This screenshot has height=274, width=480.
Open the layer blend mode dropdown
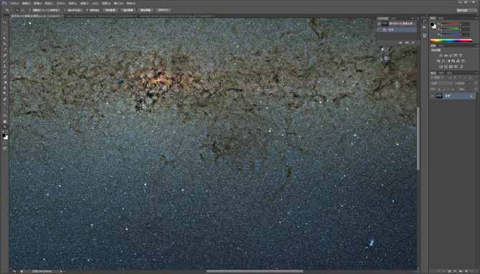[x=441, y=83]
